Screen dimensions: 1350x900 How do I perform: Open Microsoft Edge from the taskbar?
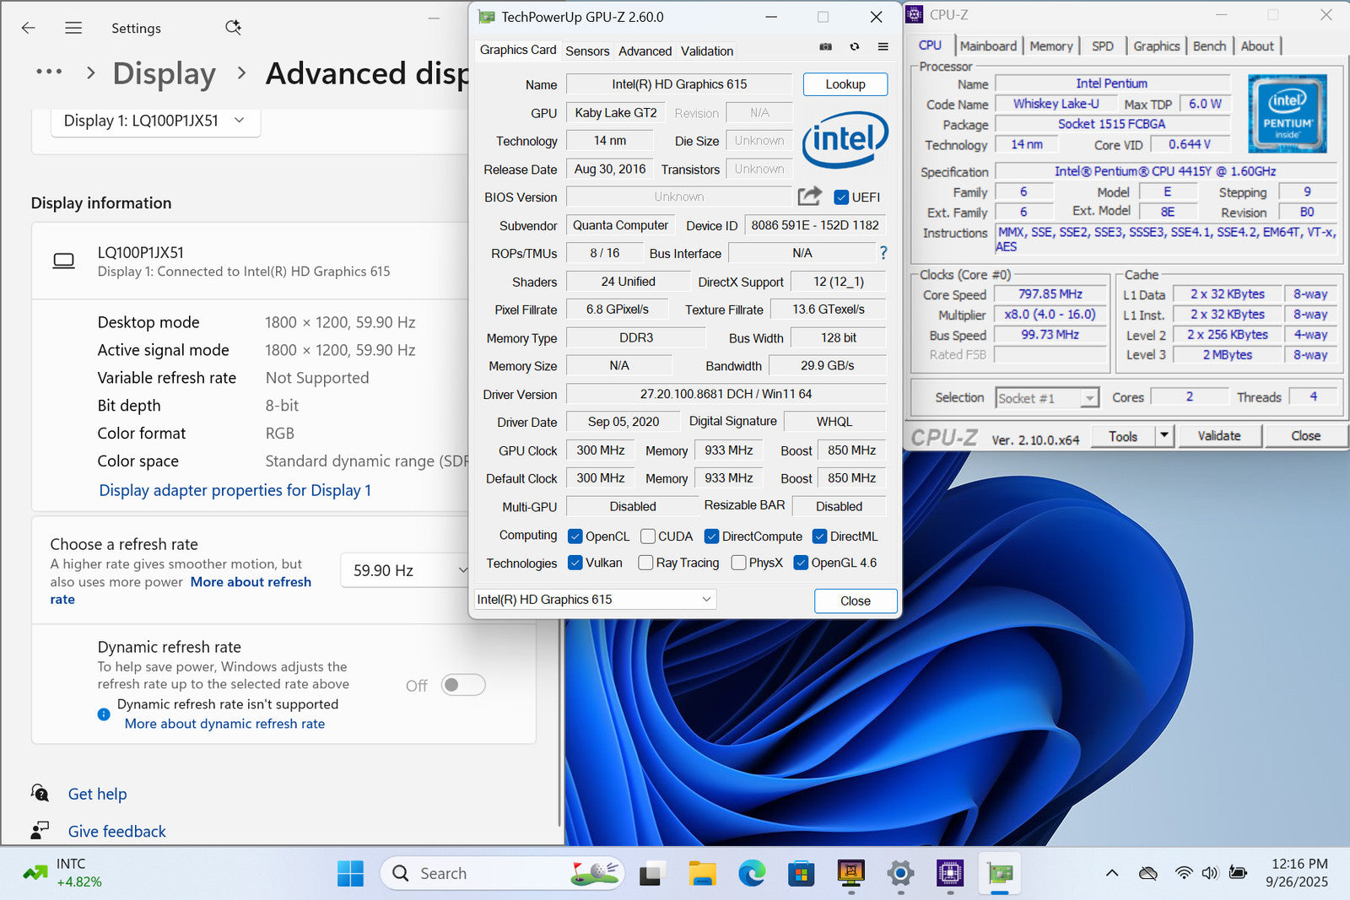pos(751,873)
